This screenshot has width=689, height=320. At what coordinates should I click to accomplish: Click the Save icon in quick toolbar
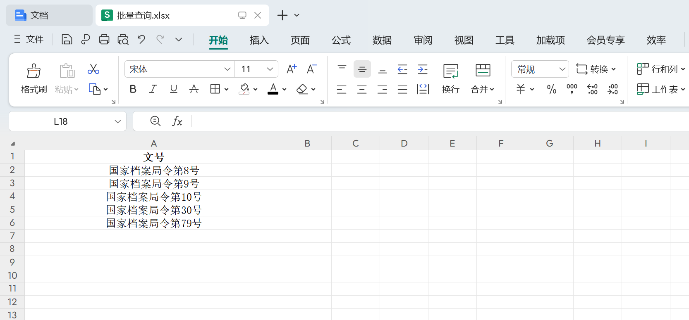tap(67, 40)
